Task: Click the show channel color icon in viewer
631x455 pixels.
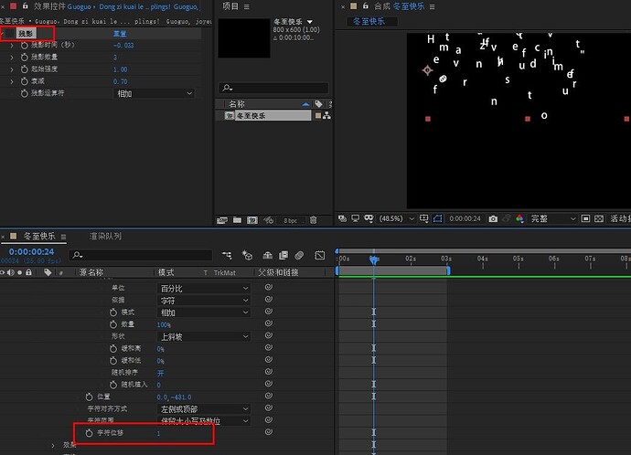Action: click(x=519, y=218)
